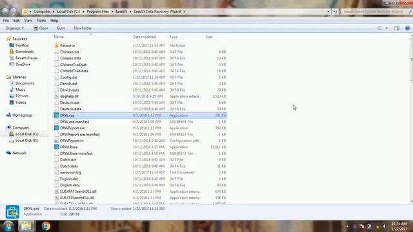Expand the EaseUS breadcrumb arrow
The image size is (413, 232).
[x=130, y=12]
